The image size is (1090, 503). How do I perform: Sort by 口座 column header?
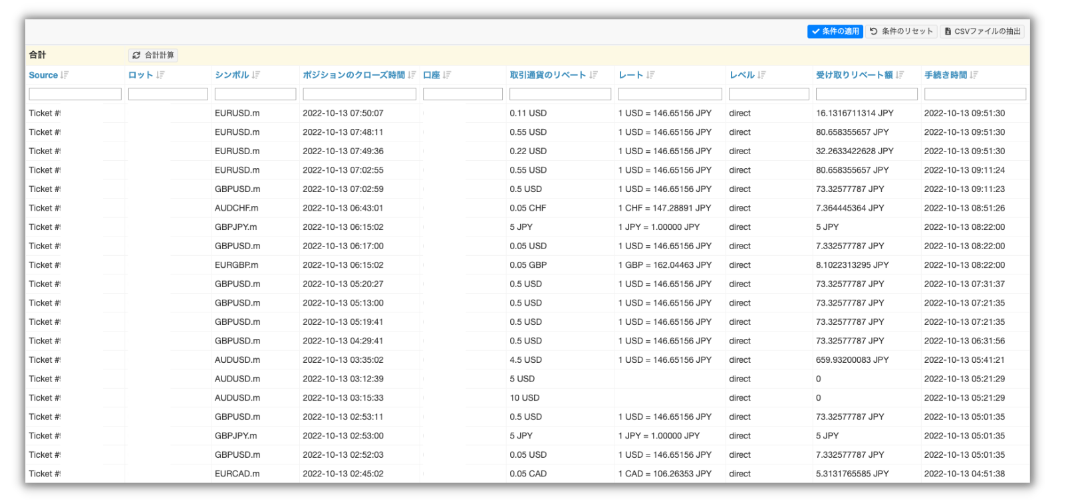click(x=432, y=75)
